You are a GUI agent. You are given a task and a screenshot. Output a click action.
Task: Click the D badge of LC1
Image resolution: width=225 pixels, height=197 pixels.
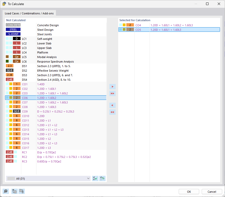click(x=17, y=39)
